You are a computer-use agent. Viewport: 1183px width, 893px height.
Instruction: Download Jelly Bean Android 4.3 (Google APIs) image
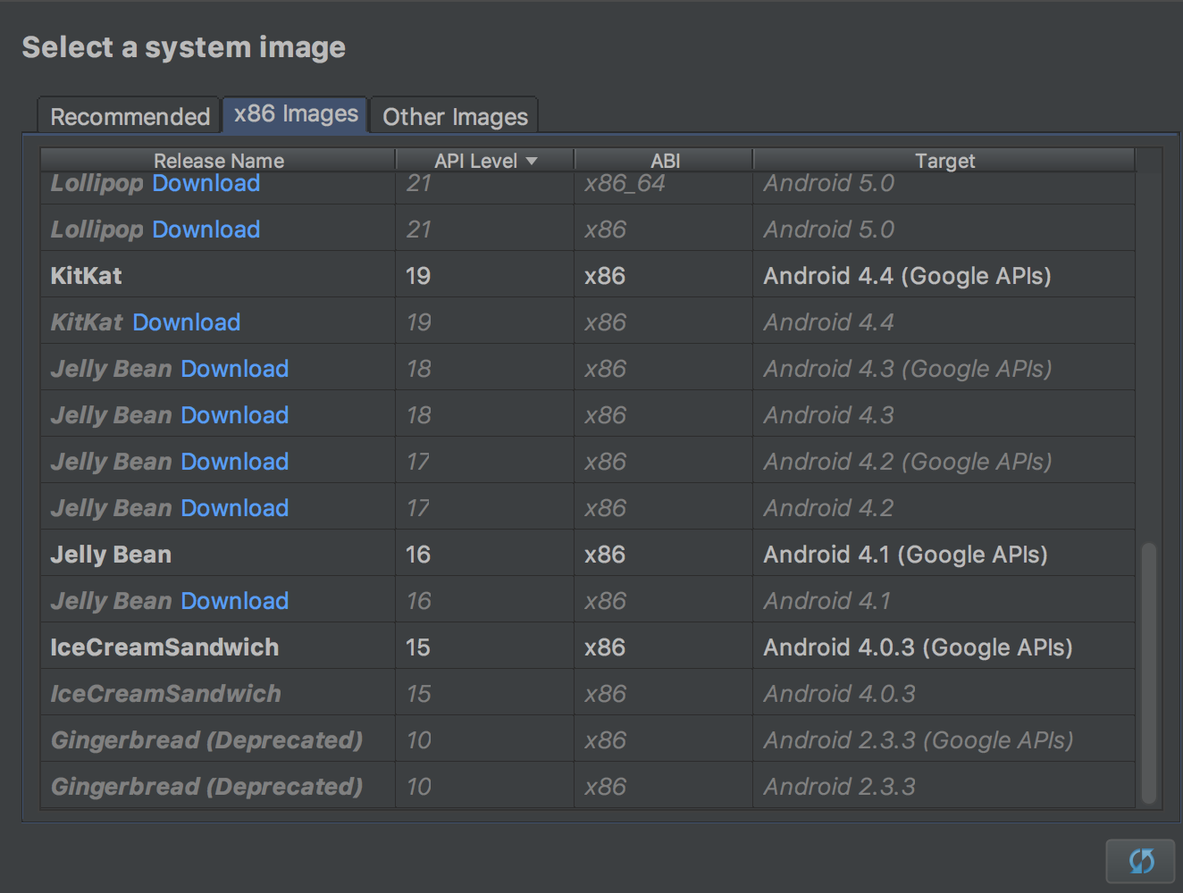click(234, 369)
